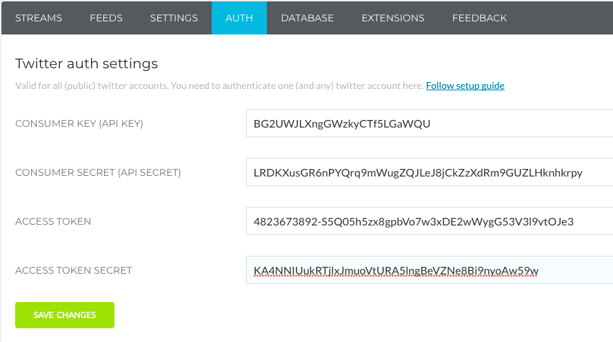The width and height of the screenshot is (613, 342).
Task: Click the Access Token label text
Action: click(53, 221)
